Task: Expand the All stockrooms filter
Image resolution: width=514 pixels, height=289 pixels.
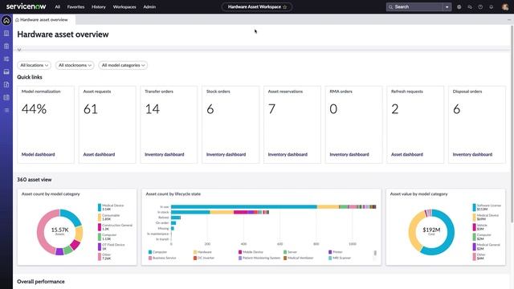Action: pyautogui.click(x=75, y=65)
